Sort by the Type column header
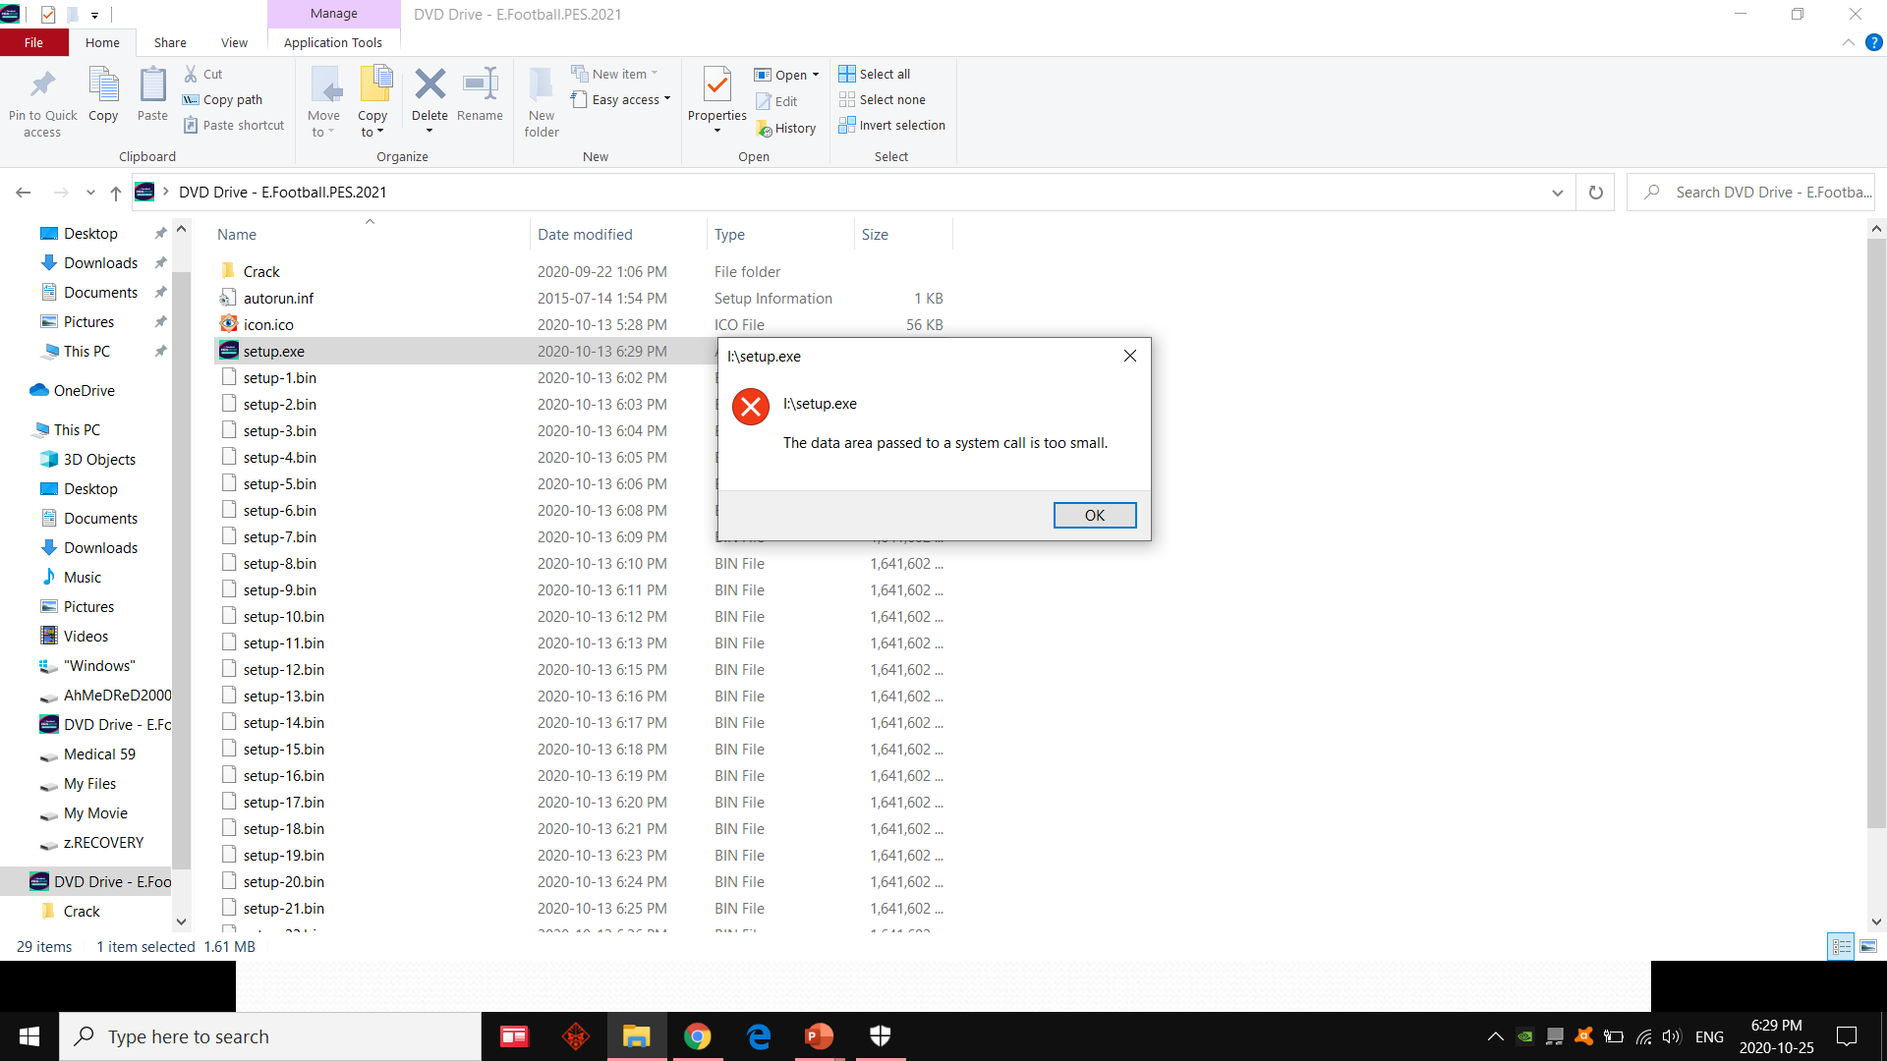 (x=780, y=234)
